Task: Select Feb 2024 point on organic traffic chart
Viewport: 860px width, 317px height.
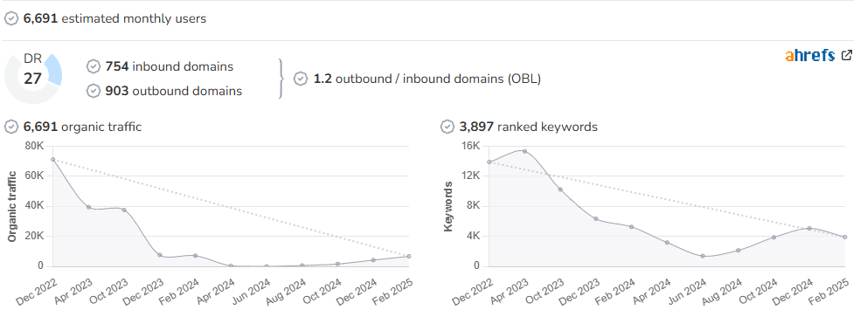Action: [x=195, y=256]
